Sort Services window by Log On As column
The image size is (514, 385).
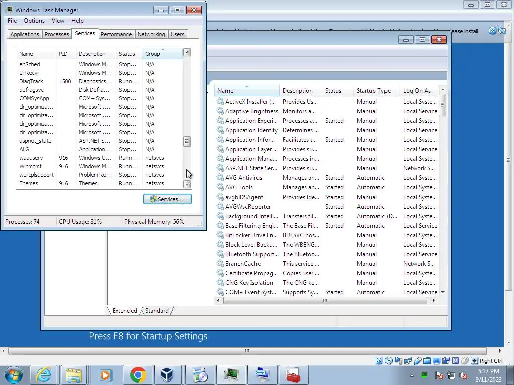(x=419, y=91)
